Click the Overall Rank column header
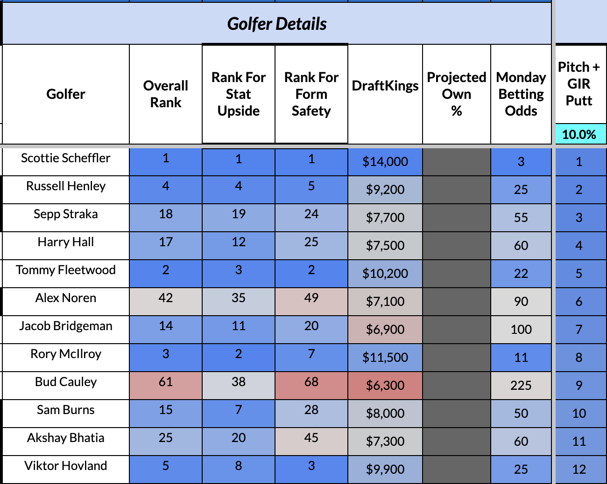This screenshot has height=484, width=607. pos(166,94)
